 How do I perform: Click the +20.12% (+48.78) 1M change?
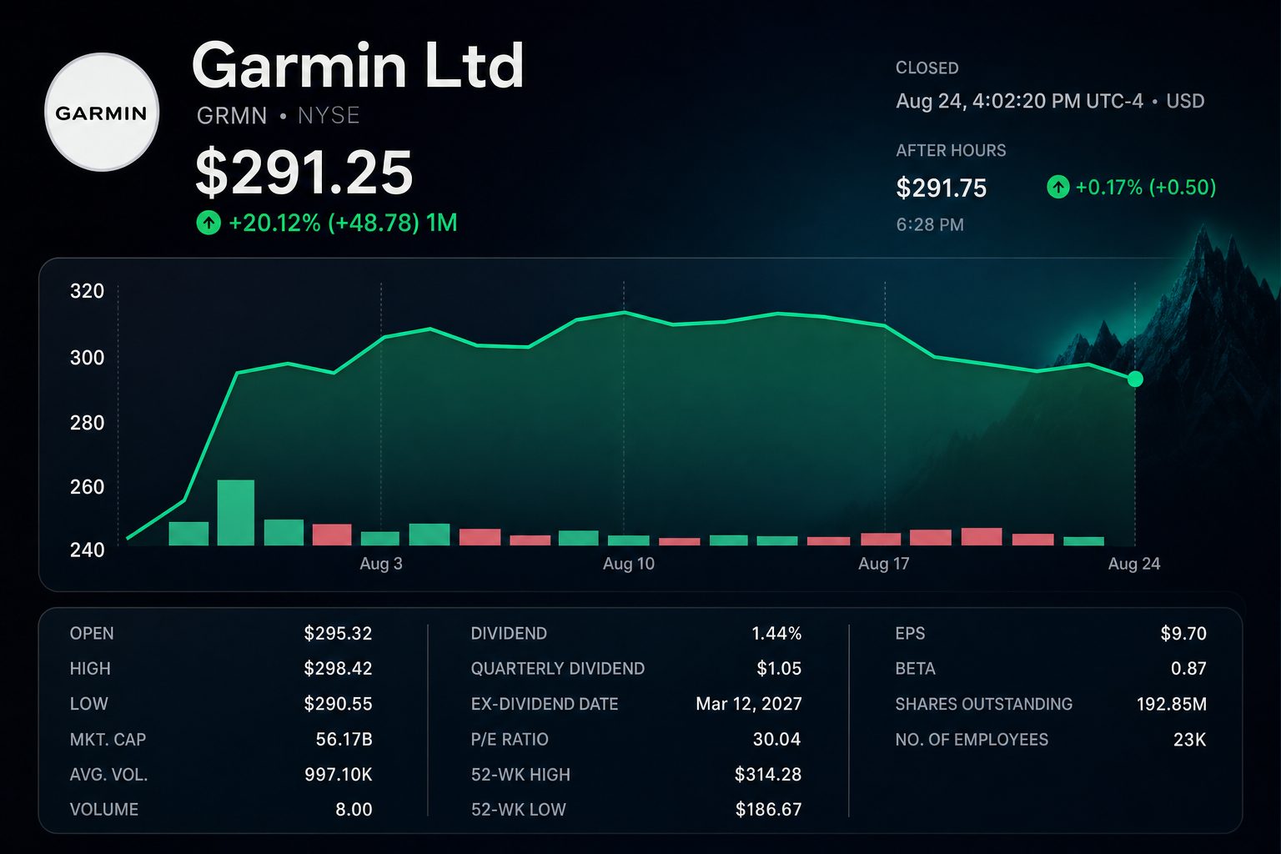(343, 223)
